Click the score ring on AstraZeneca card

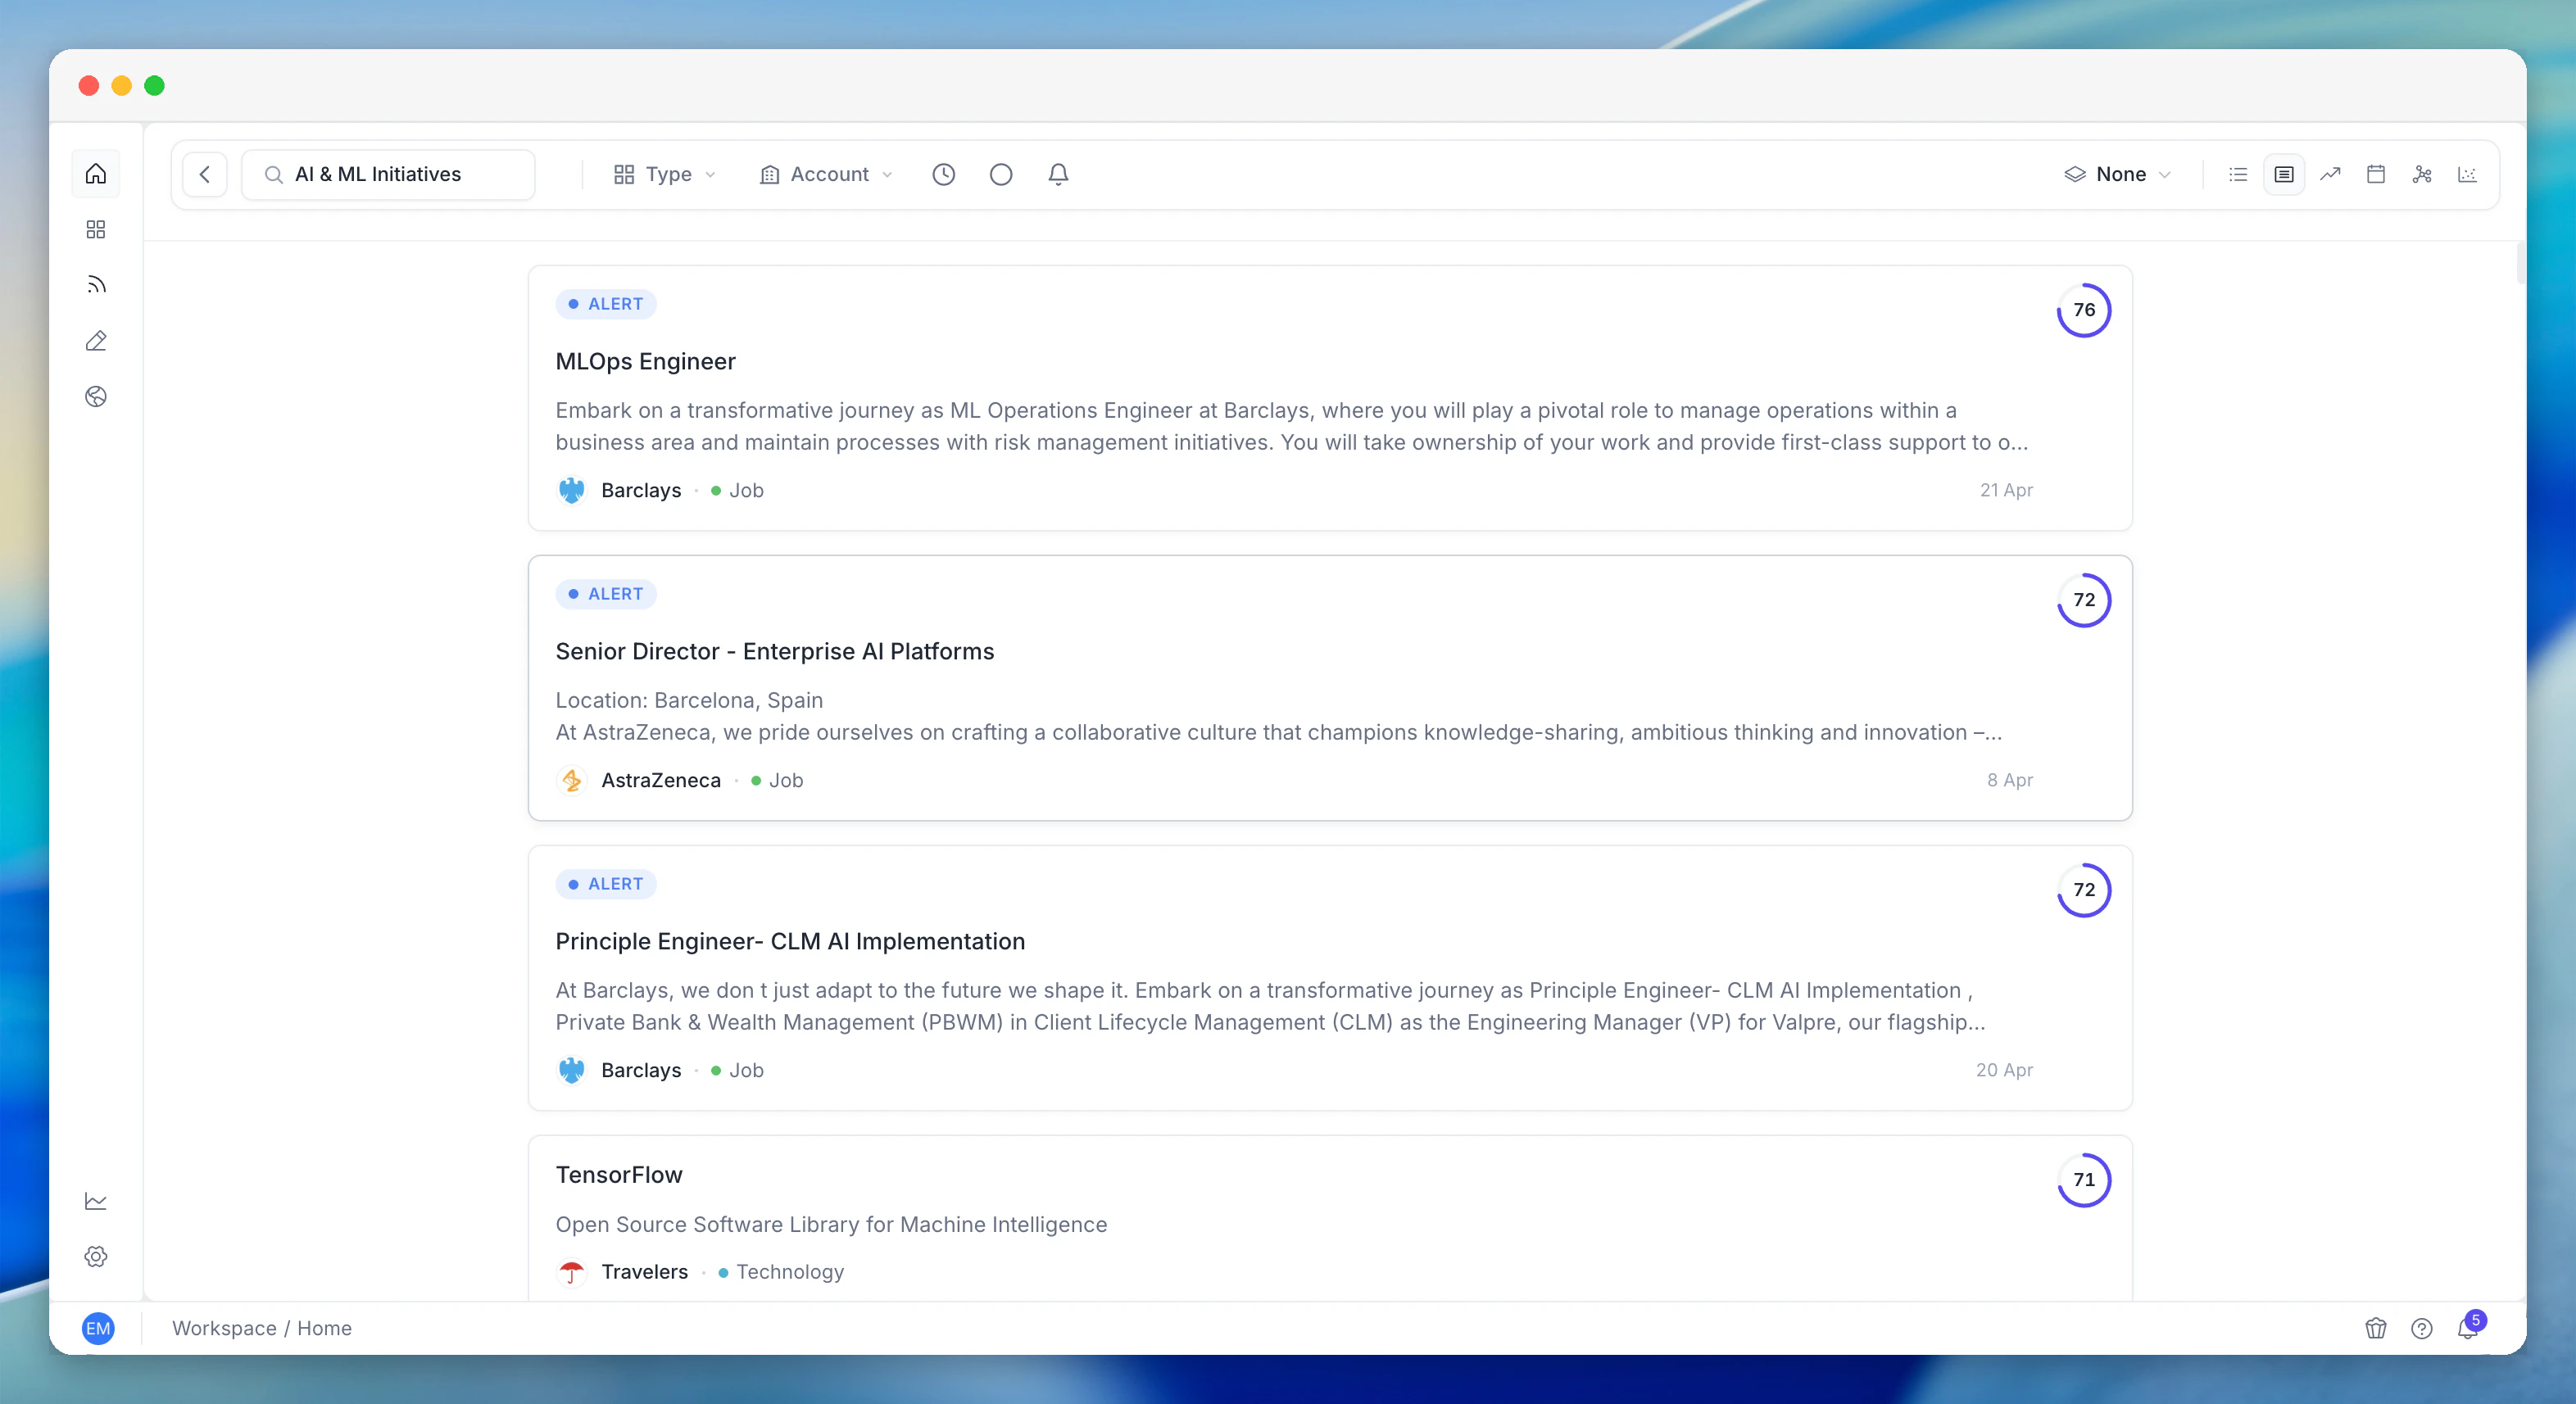click(2084, 600)
